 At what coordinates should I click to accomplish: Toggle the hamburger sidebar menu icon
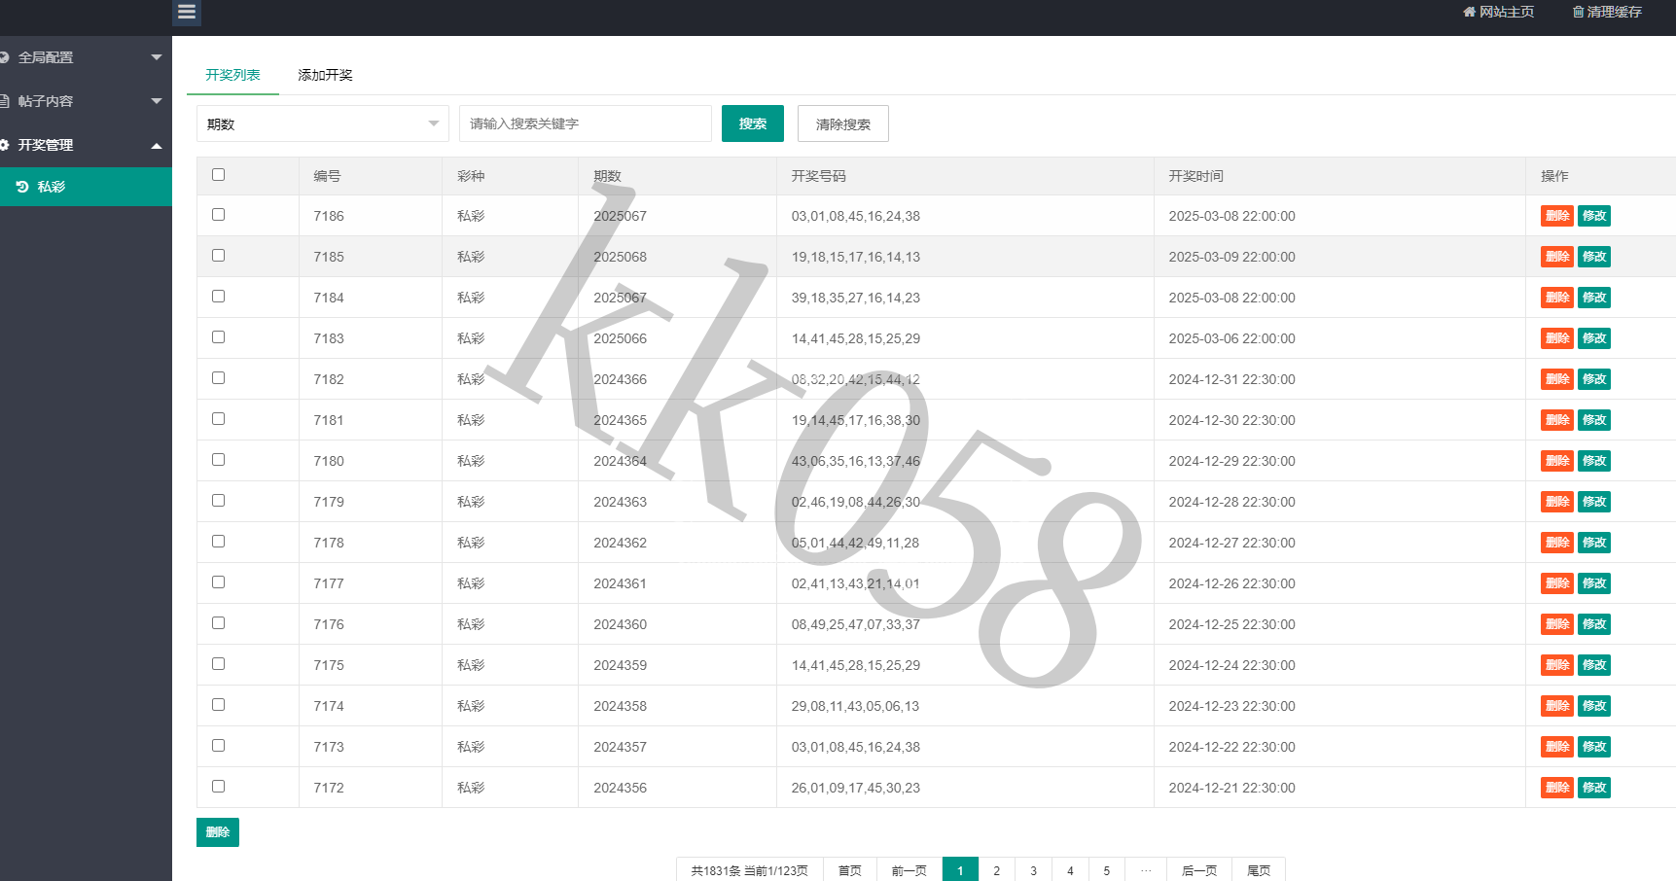click(x=187, y=12)
